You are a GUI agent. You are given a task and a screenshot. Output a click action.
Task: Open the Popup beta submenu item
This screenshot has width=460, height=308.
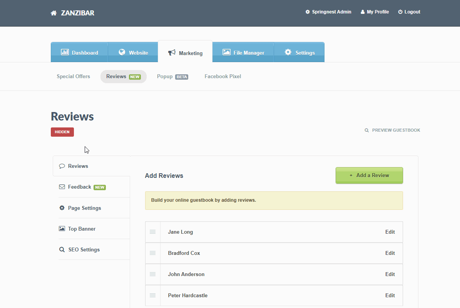pos(172,77)
